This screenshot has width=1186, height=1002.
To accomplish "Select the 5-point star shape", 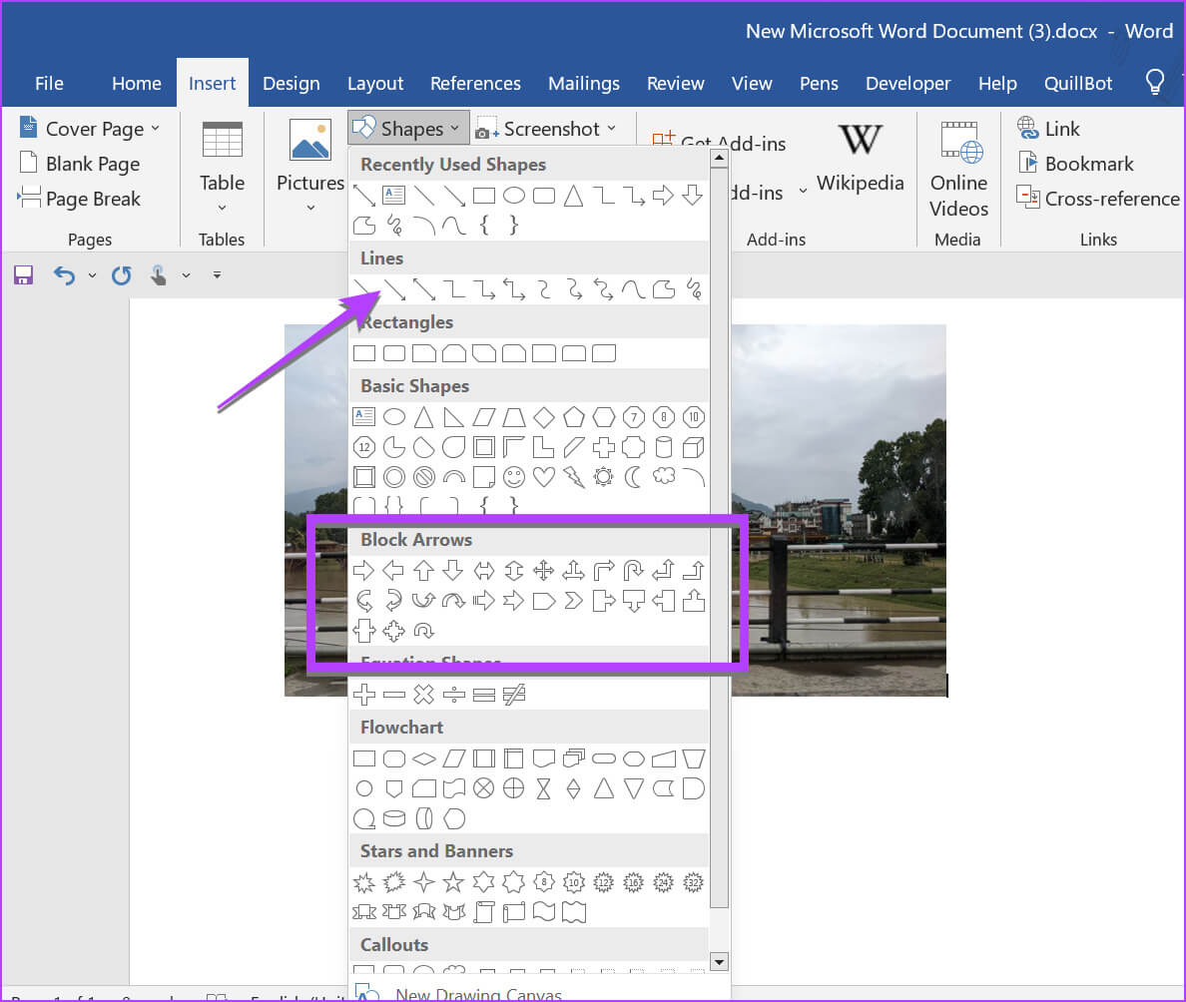I will (453, 882).
